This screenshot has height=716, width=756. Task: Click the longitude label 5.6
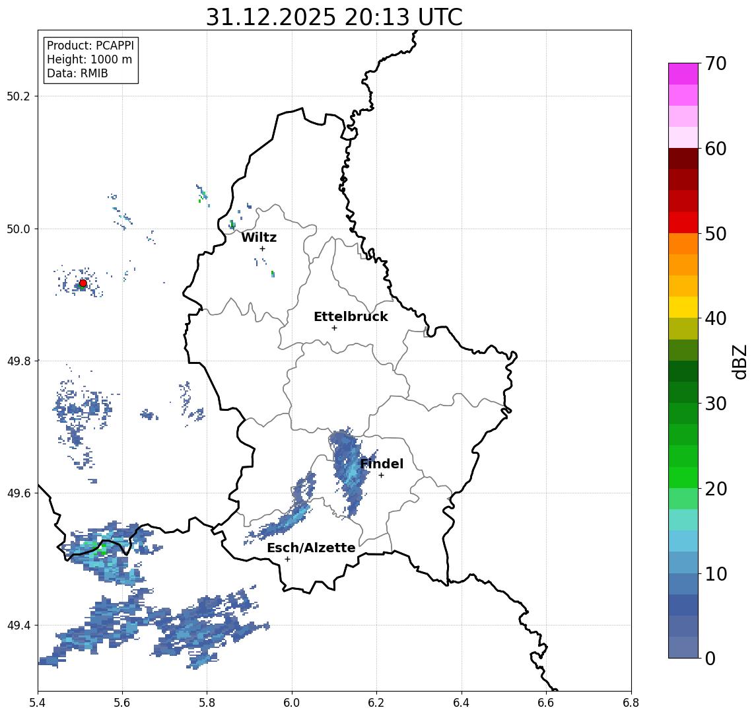[122, 703]
